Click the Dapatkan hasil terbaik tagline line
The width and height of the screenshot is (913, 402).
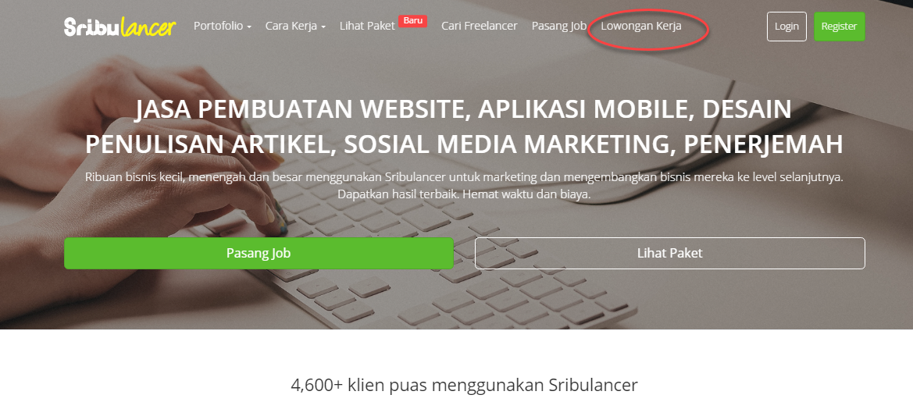click(x=464, y=194)
